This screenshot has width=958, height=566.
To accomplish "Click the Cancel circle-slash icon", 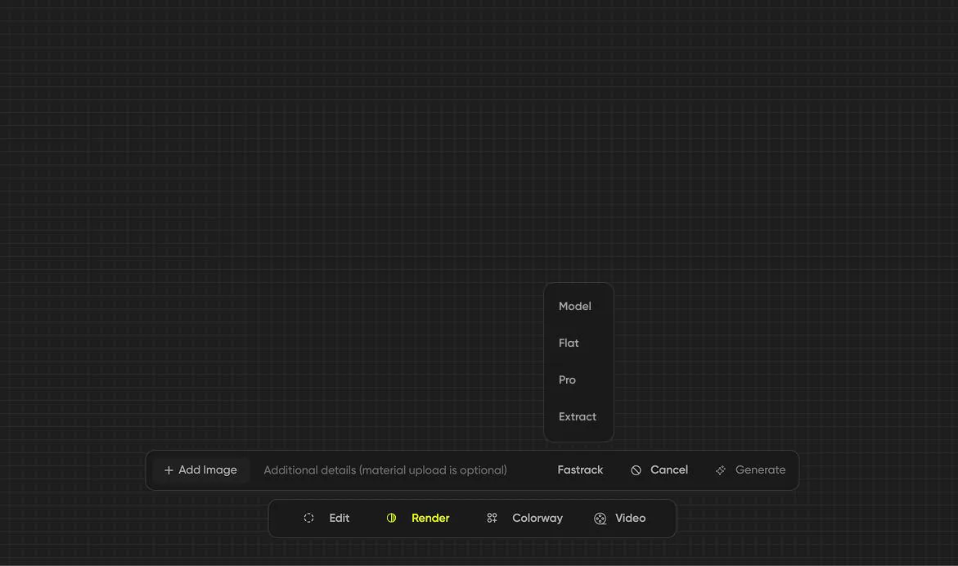I will pos(636,470).
